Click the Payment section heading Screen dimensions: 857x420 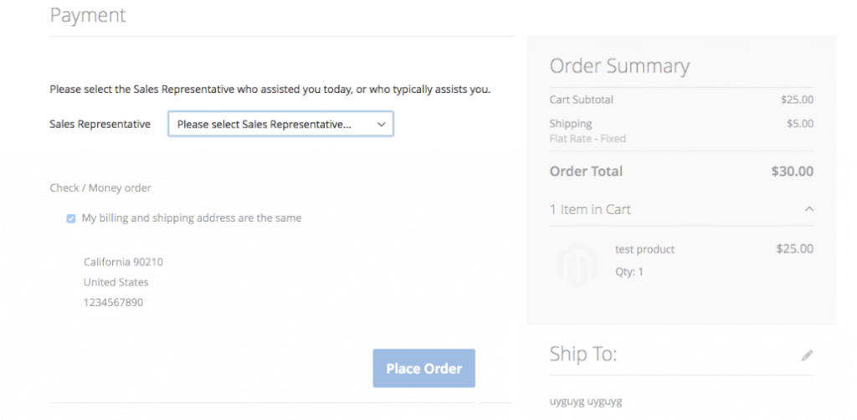click(x=88, y=15)
